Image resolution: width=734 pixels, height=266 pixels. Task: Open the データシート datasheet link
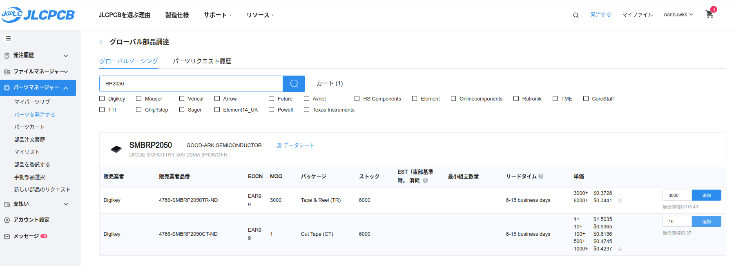point(295,145)
